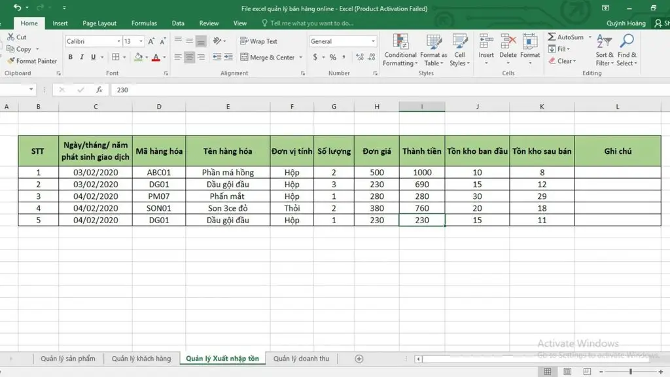This screenshot has width=670, height=377.
Task: Toggle Center horizontal alignment
Action: [189, 57]
